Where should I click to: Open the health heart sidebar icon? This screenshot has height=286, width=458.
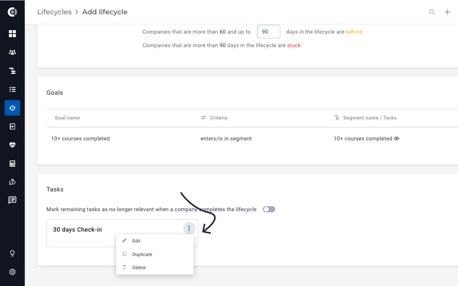click(x=12, y=145)
